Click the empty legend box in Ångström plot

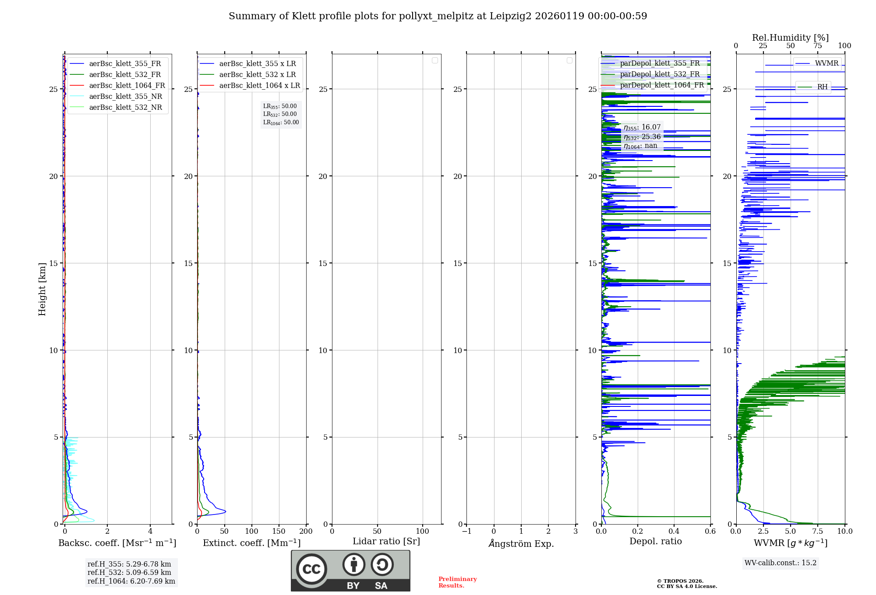[569, 60]
